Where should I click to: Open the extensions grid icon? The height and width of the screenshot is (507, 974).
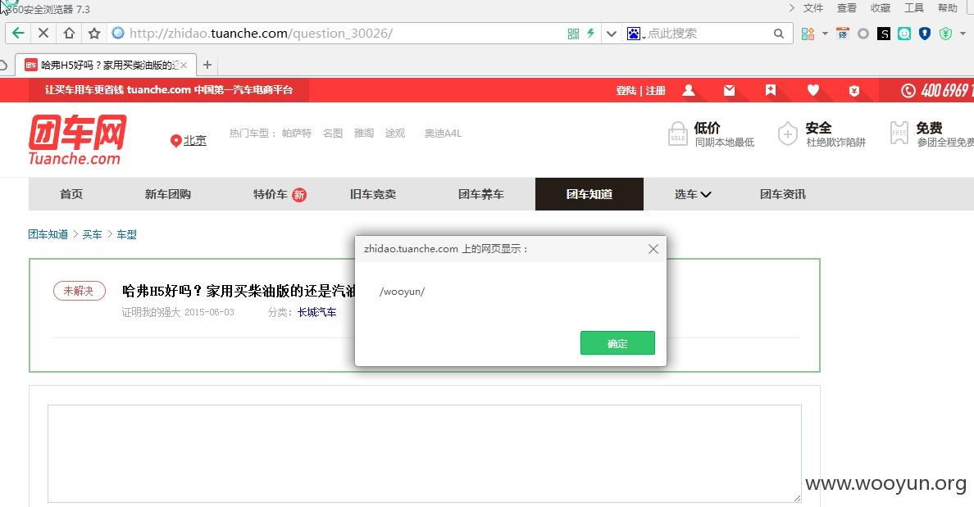[x=808, y=34]
